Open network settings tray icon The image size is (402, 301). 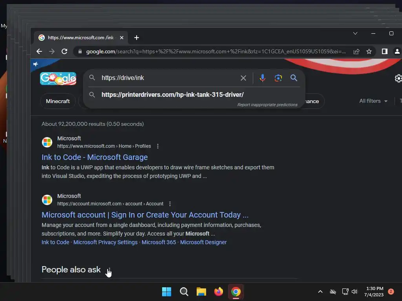[345, 292]
